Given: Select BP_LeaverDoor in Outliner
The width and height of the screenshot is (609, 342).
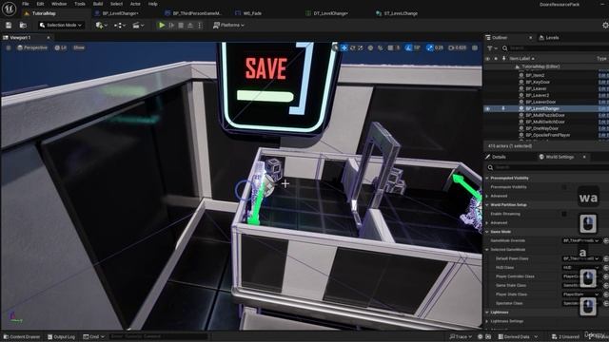Looking at the screenshot, I should pyautogui.click(x=541, y=102).
